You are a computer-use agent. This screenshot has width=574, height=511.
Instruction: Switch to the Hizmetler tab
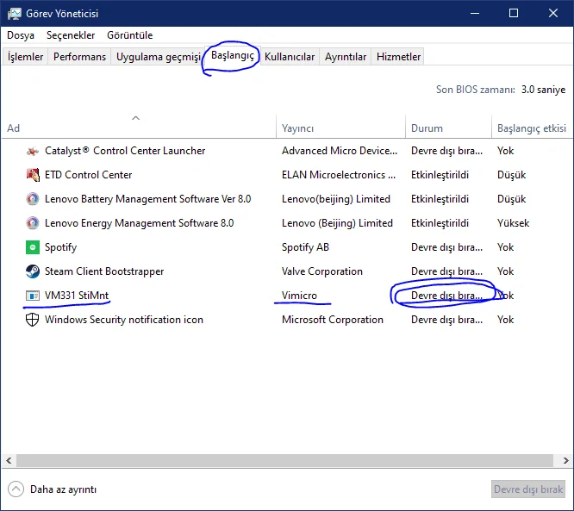pos(398,57)
